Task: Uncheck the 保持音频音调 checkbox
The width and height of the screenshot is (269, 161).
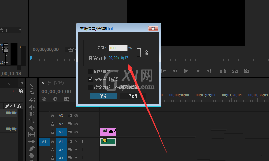Action: point(90,79)
